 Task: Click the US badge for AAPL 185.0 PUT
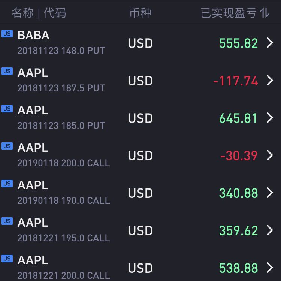(x=7, y=109)
